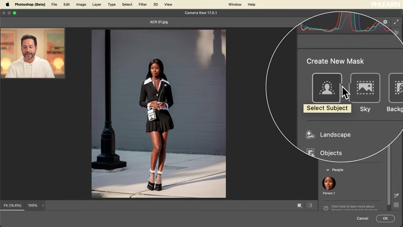Screen dimensions: 403x227
Task: Select the color sampler eyedropper tool
Action: pos(396,195)
